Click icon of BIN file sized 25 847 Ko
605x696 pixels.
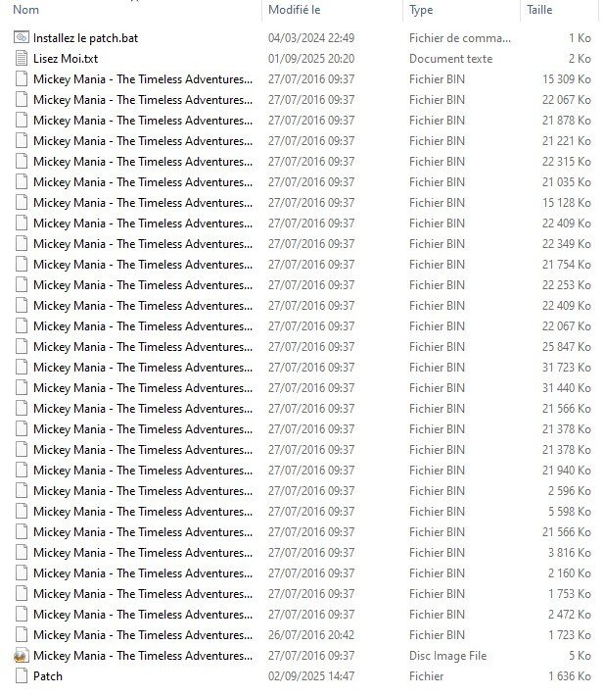pyautogui.click(x=22, y=347)
